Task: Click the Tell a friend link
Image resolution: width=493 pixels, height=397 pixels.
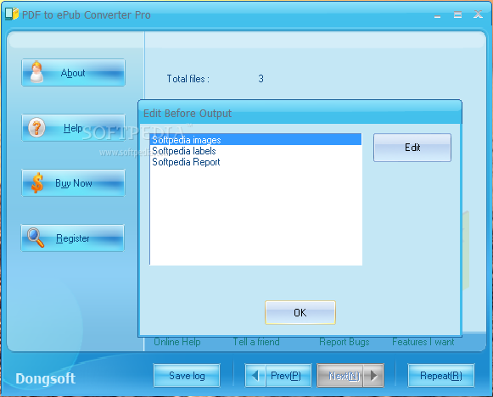Action: (256, 342)
